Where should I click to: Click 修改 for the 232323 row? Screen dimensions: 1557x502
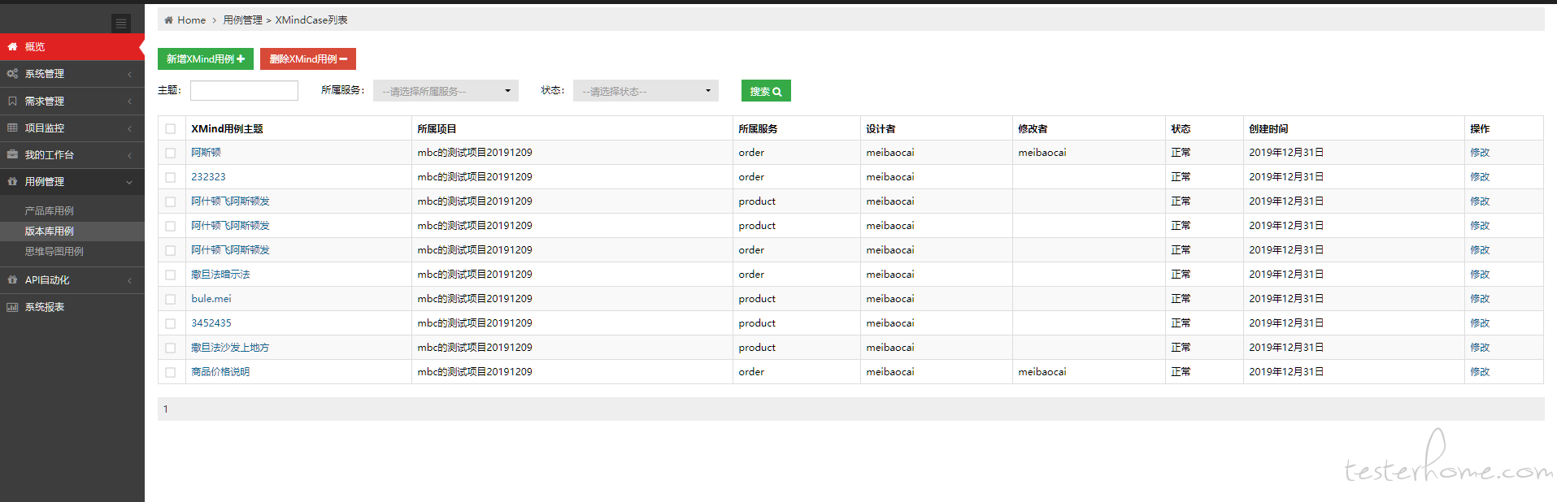1480,177
